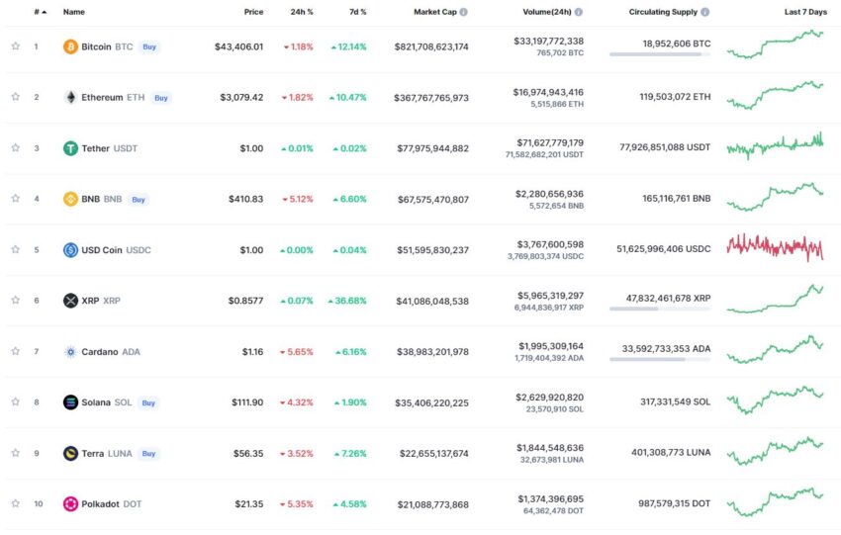Click the Ethereum coin logo
The image size is (841, 535).
click(x=70, y=97)
